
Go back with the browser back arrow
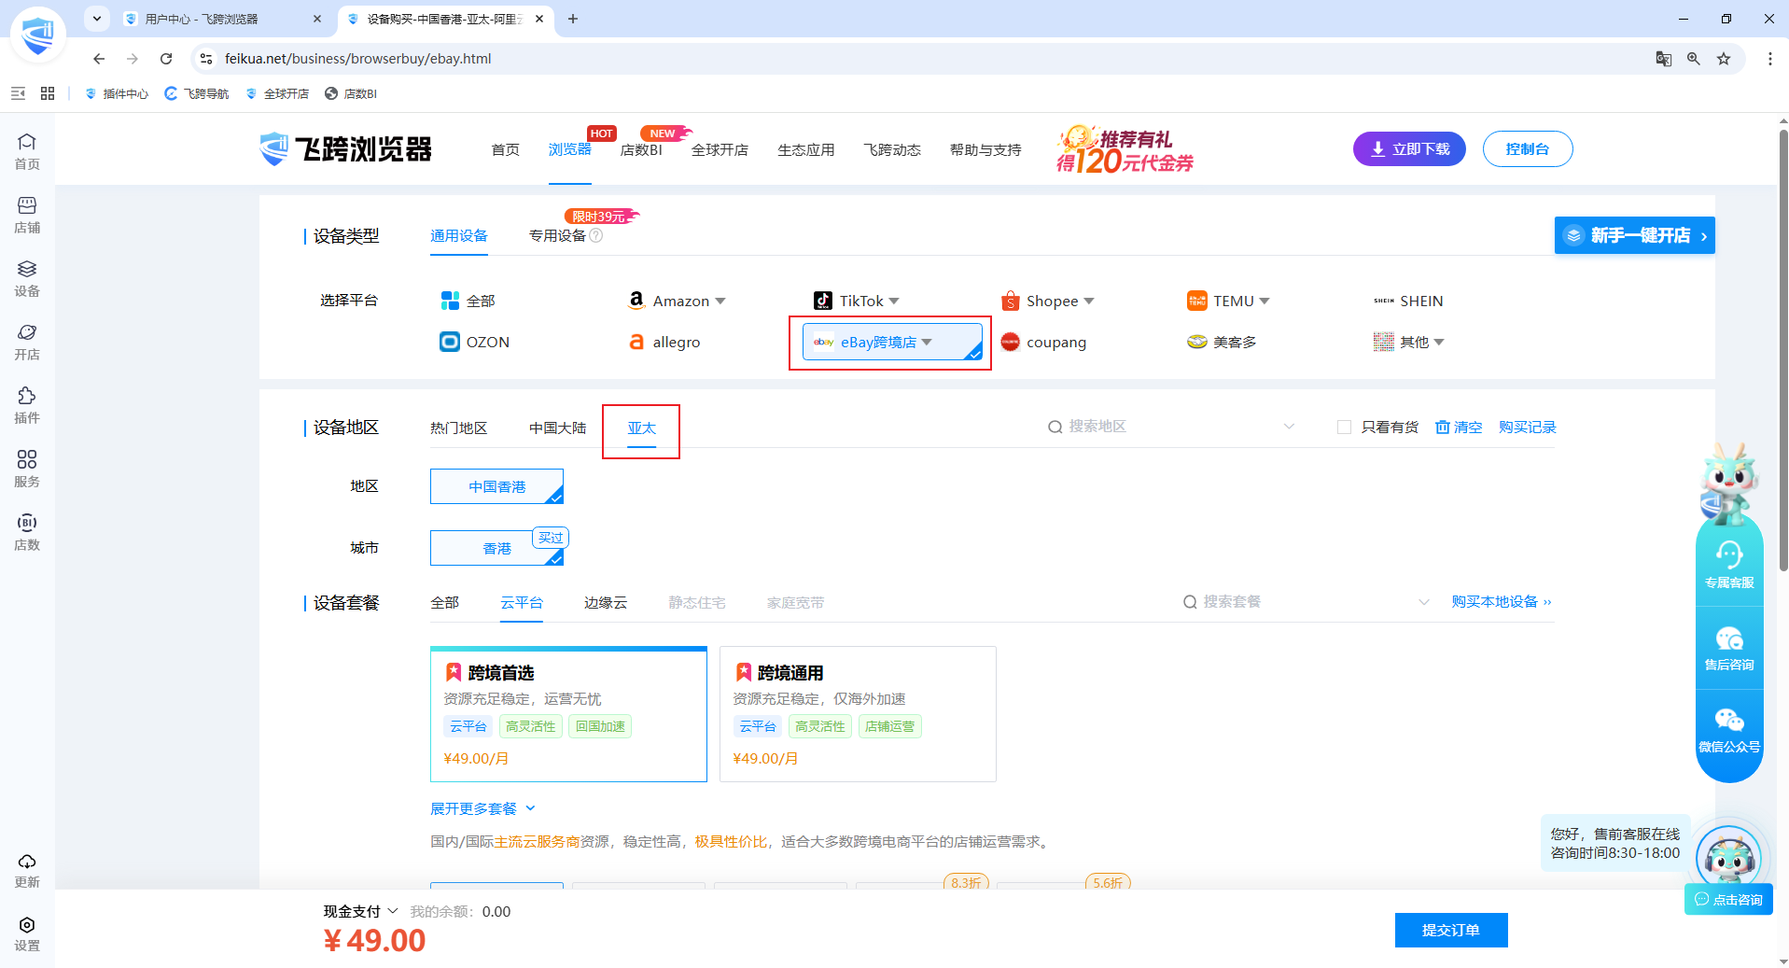[99, 59]
